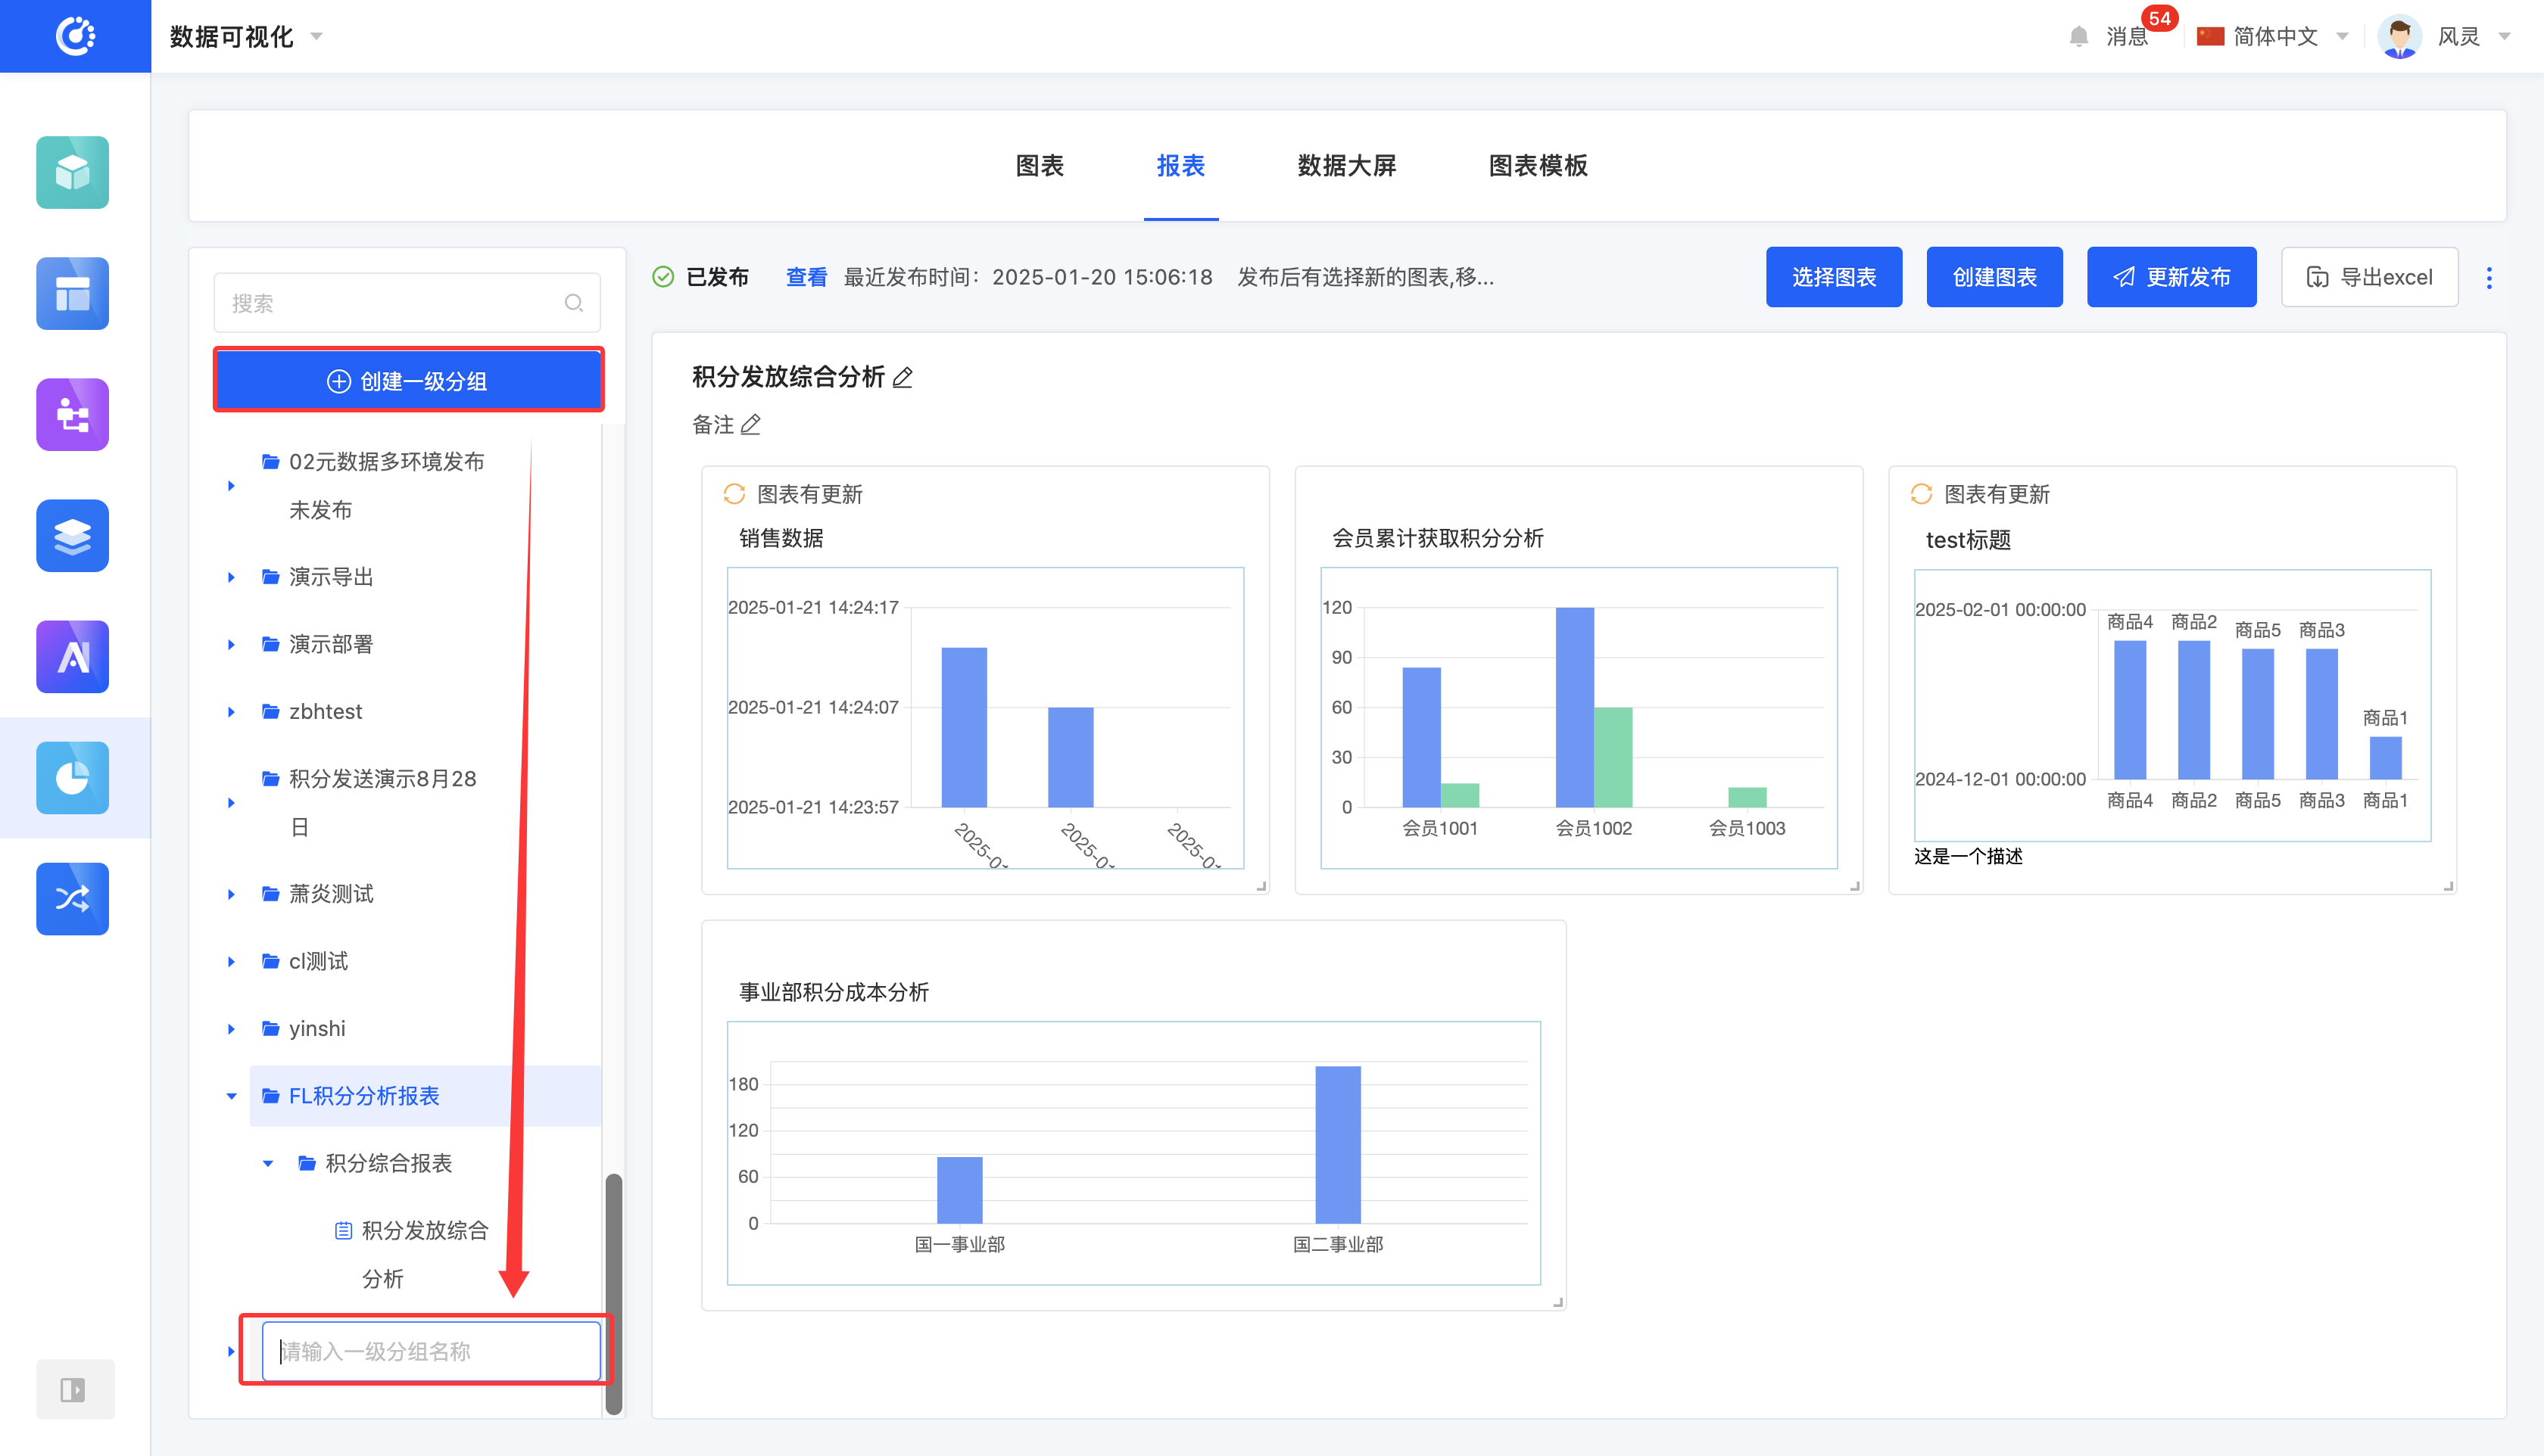This screenshot has height=1456, width=2544.
Task: Open the cube module in left sidebar
Action: coord(72,172)
